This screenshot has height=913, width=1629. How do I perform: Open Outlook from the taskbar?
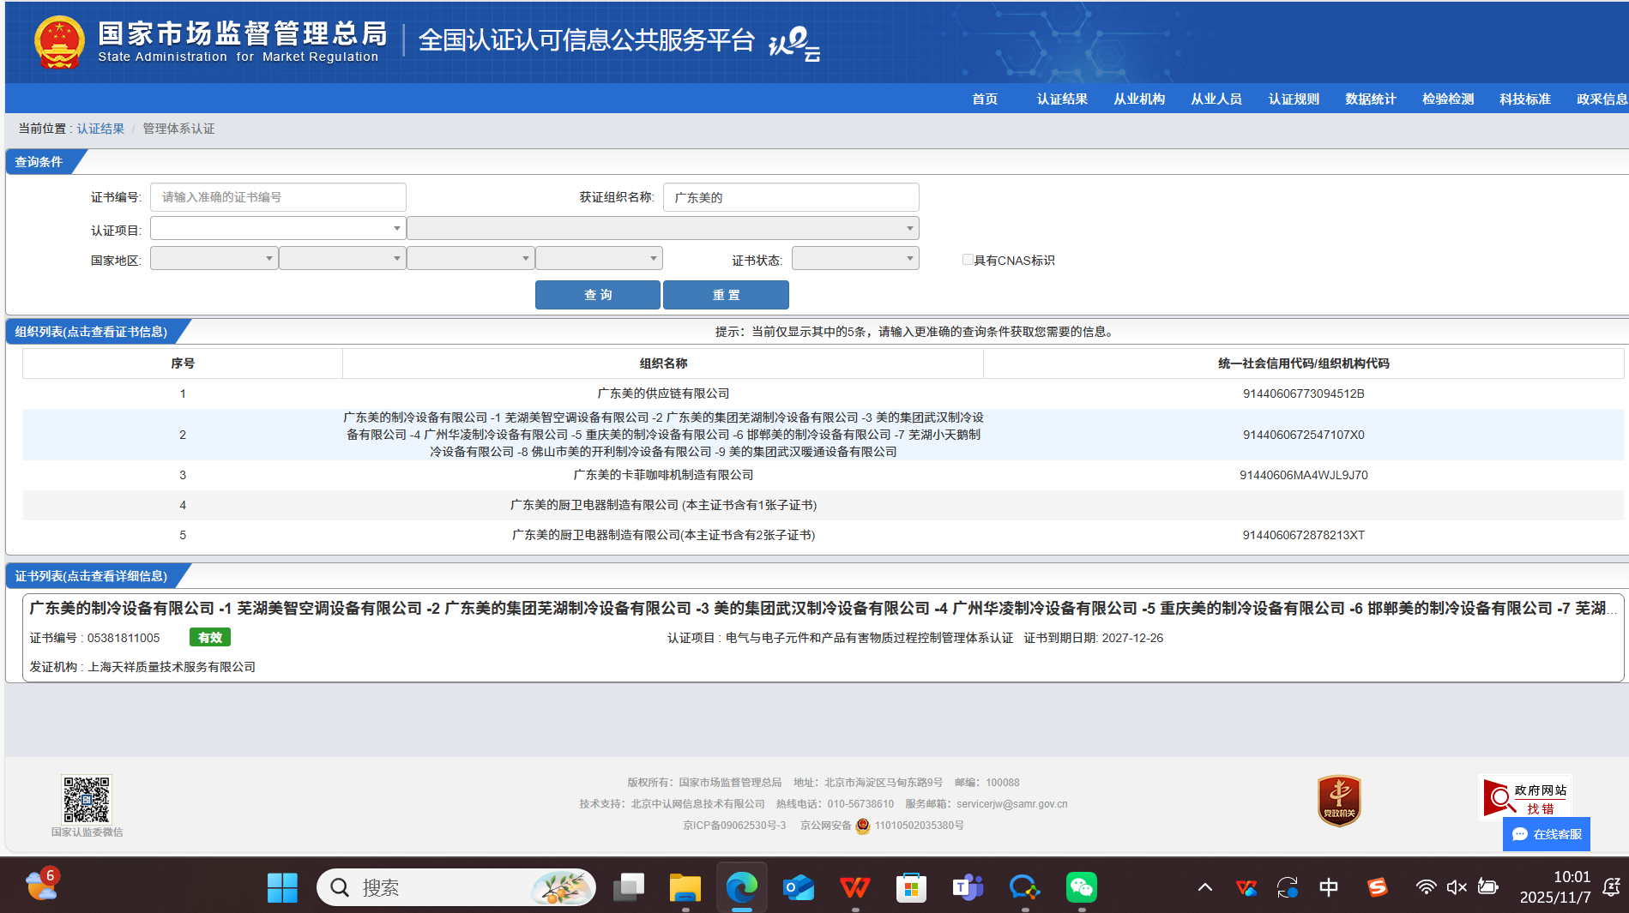(798, 887)
